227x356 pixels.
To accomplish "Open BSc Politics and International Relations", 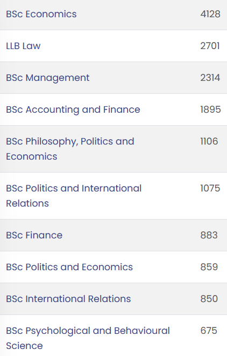I will [x=74, y=196].
